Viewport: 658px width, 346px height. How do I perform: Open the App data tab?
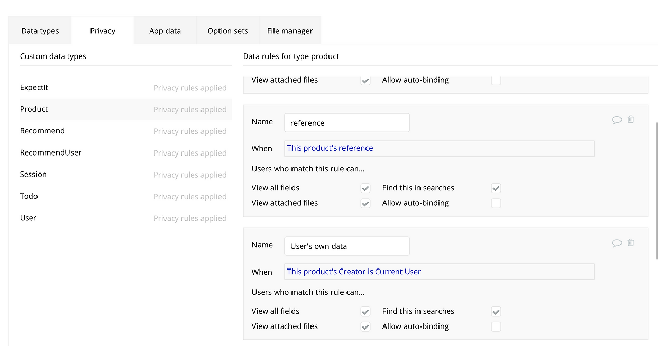click(x=165, y=31)
